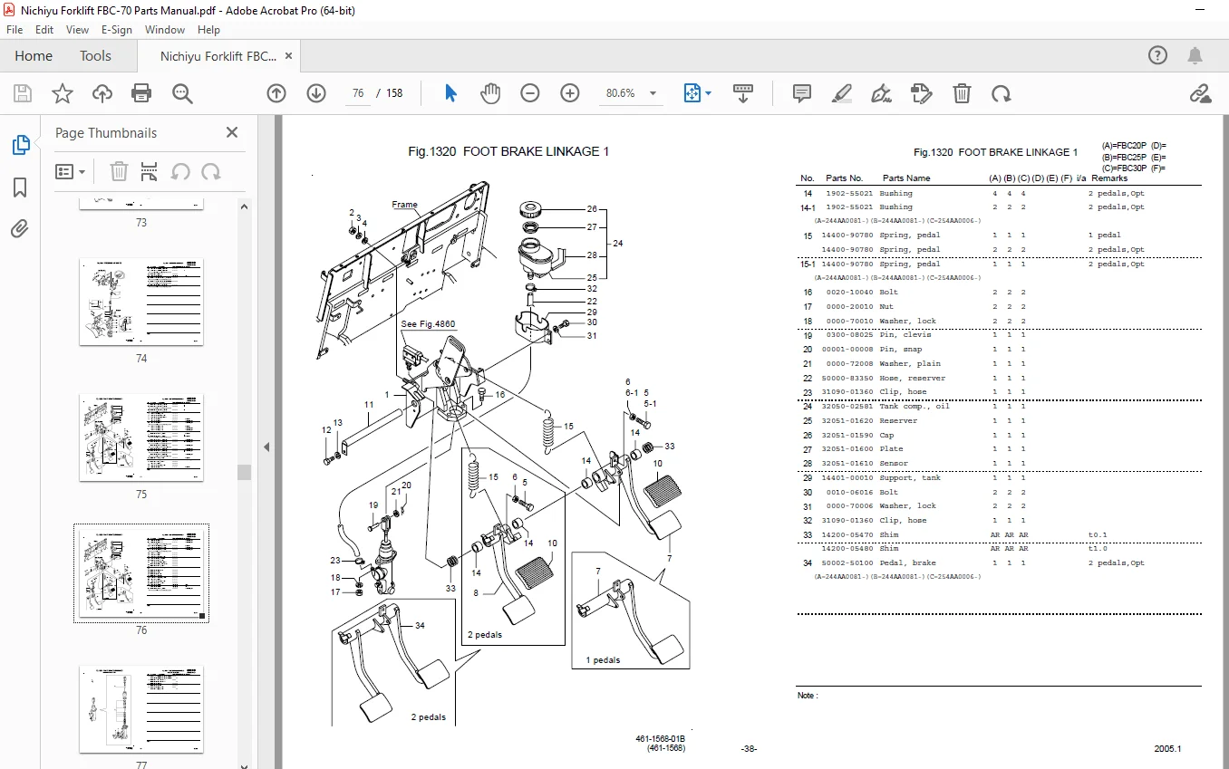Click the thumbnails scrollbar up arrow
This screenshot has height=769, width=1229.
coord(244,206)
